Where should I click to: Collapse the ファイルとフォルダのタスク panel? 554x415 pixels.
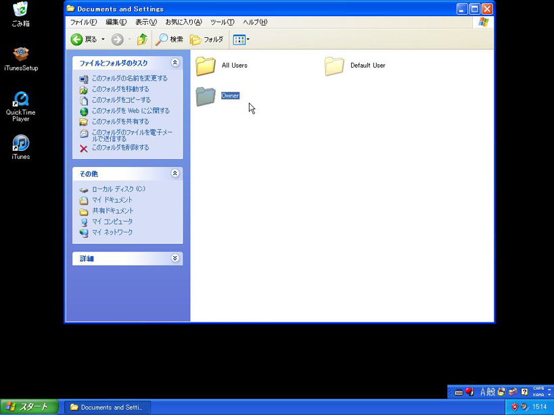point(175,62)
